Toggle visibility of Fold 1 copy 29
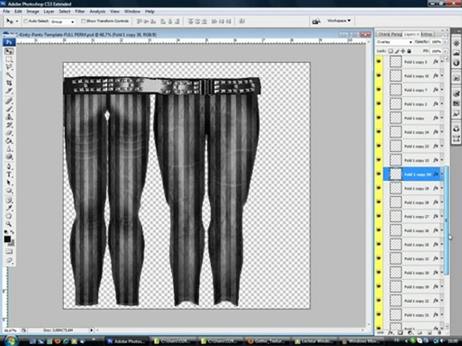Screen dimensions: 462x346 379,188
